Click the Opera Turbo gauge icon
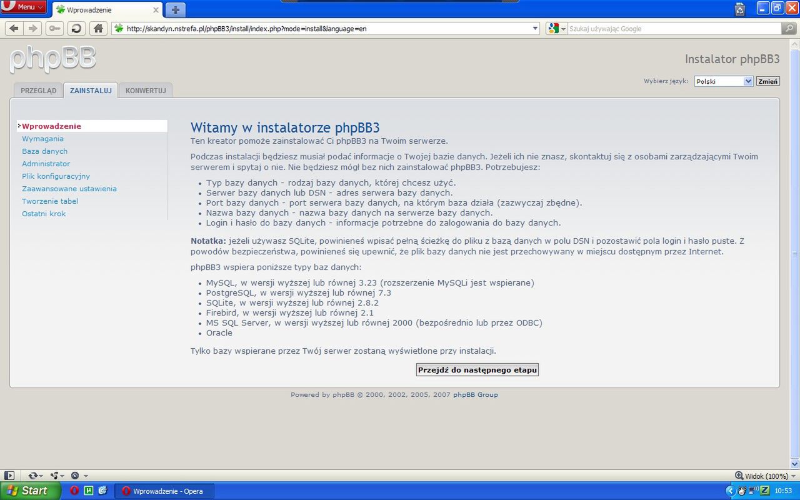Screen dimensions: 800x500 click(75, 476)
